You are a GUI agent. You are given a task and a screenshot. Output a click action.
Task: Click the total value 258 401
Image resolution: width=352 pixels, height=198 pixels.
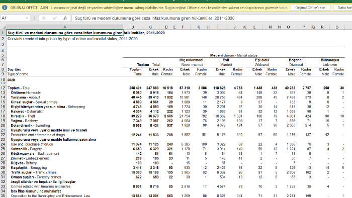pyautogui.click(x=135, y=88)
